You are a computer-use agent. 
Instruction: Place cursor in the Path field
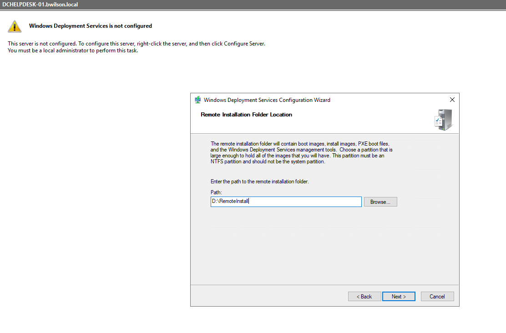click(x=286, y=202)
